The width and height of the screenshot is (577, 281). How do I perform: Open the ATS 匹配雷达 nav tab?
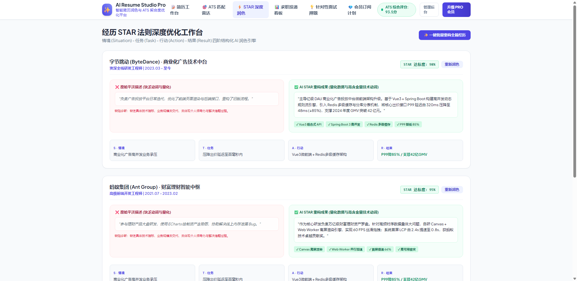(x=215, y=10)
